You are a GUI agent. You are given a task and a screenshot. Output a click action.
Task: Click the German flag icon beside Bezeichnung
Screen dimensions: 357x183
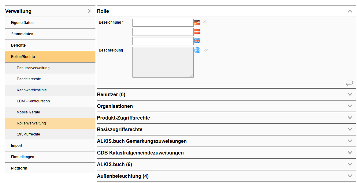pyautogui.click(x=197, y=22)
